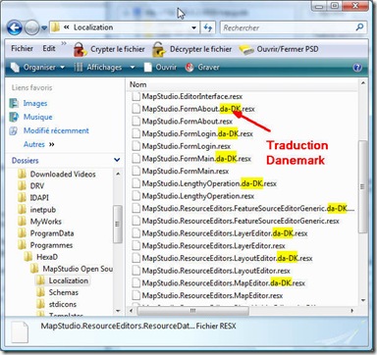The image size is (377, 355).
Task: Click Ouvrir in the command bar
Action: [160, 68]
